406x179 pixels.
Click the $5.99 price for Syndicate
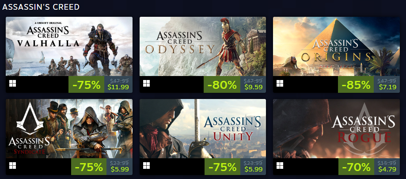(120, 169)
